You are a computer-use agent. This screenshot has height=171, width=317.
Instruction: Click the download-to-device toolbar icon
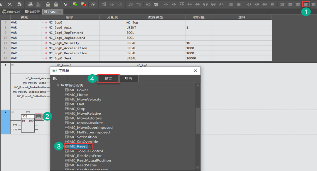point(48,4)
